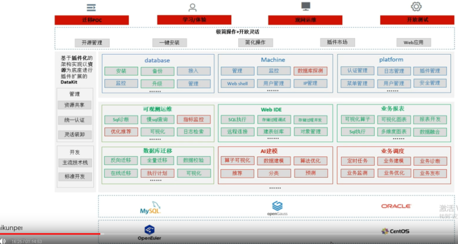Click the CentOS logo
458x244 pixels.
[x=395, y=231]
